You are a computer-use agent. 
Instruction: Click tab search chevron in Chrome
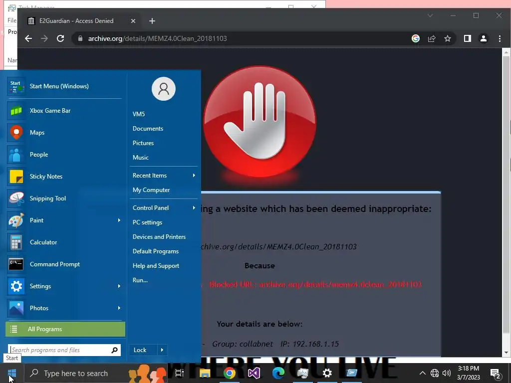[430, 15]
